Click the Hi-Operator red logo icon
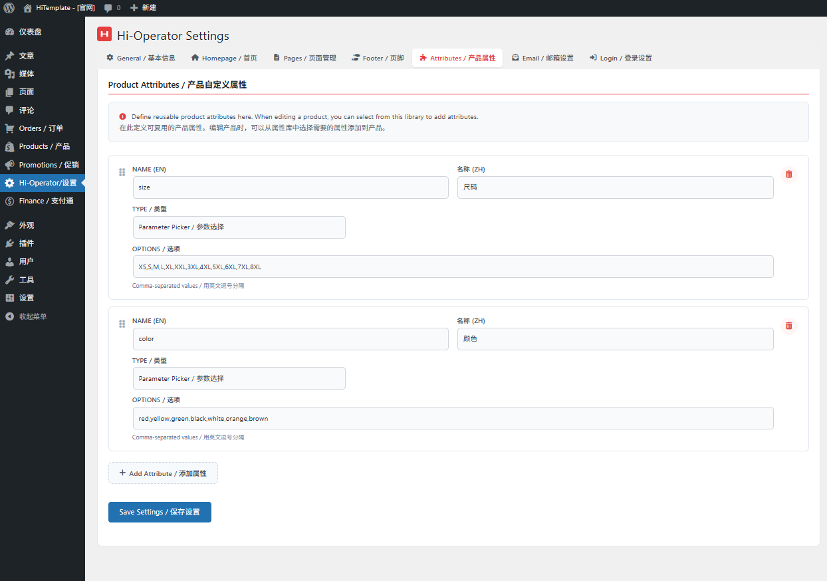 coord(104,35)
